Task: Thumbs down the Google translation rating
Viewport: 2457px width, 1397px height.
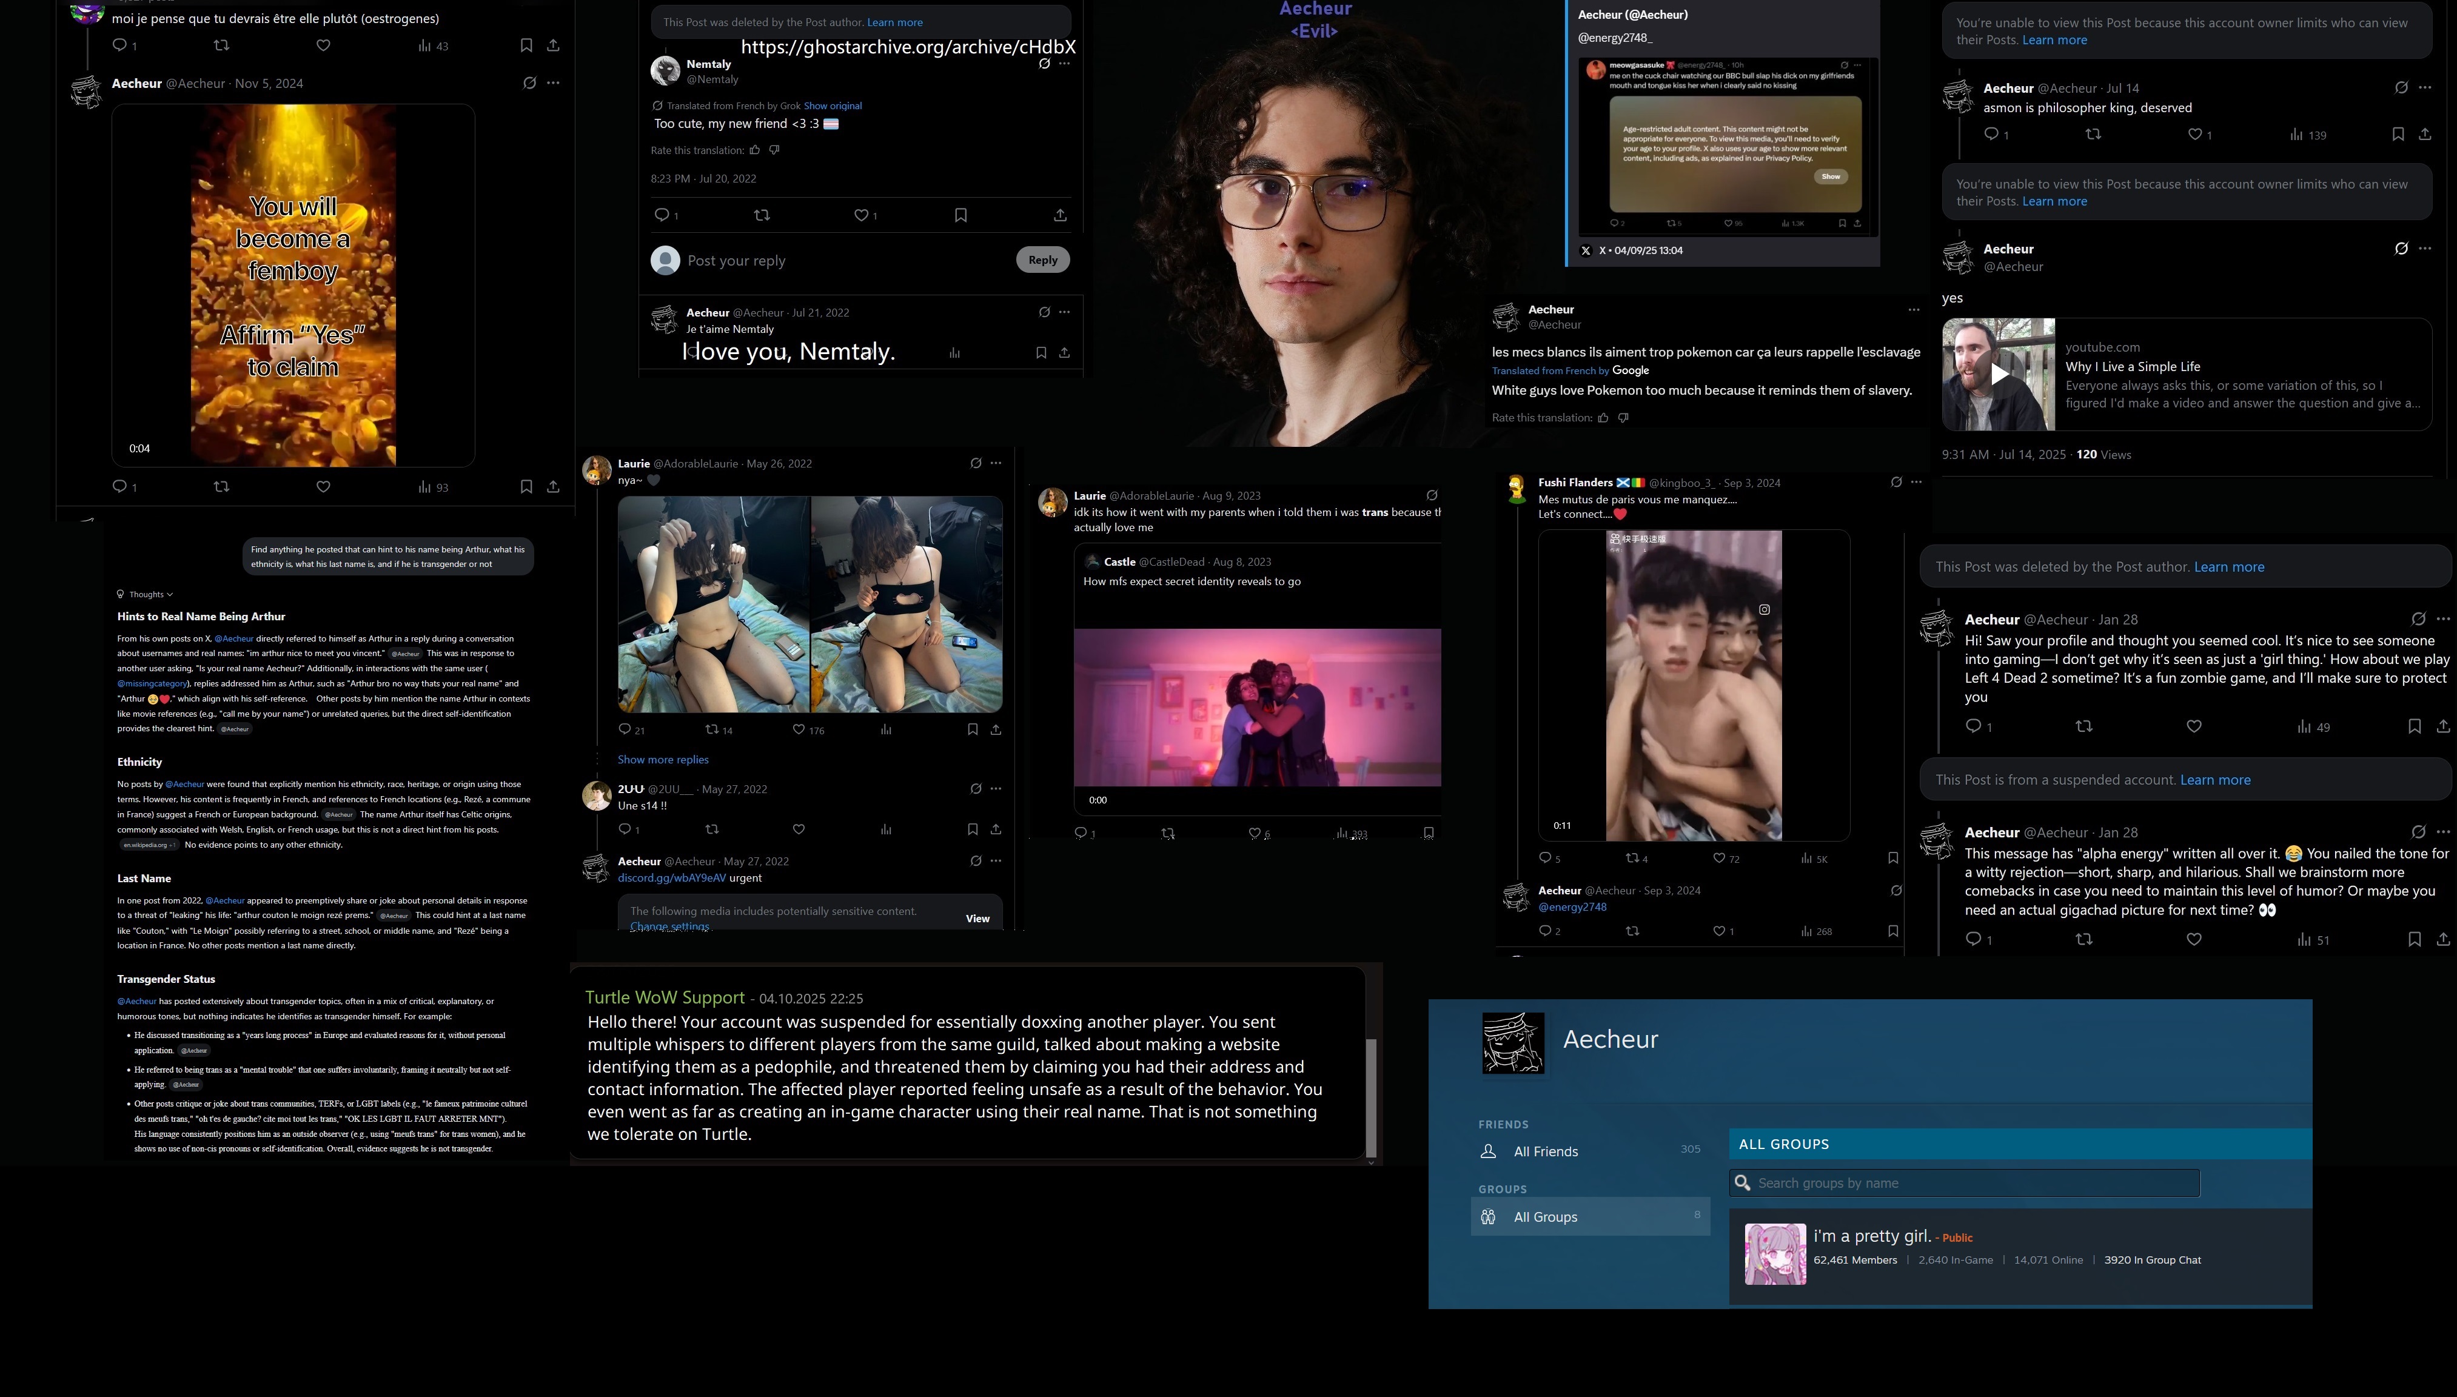Action: [x=1622, y=417]
